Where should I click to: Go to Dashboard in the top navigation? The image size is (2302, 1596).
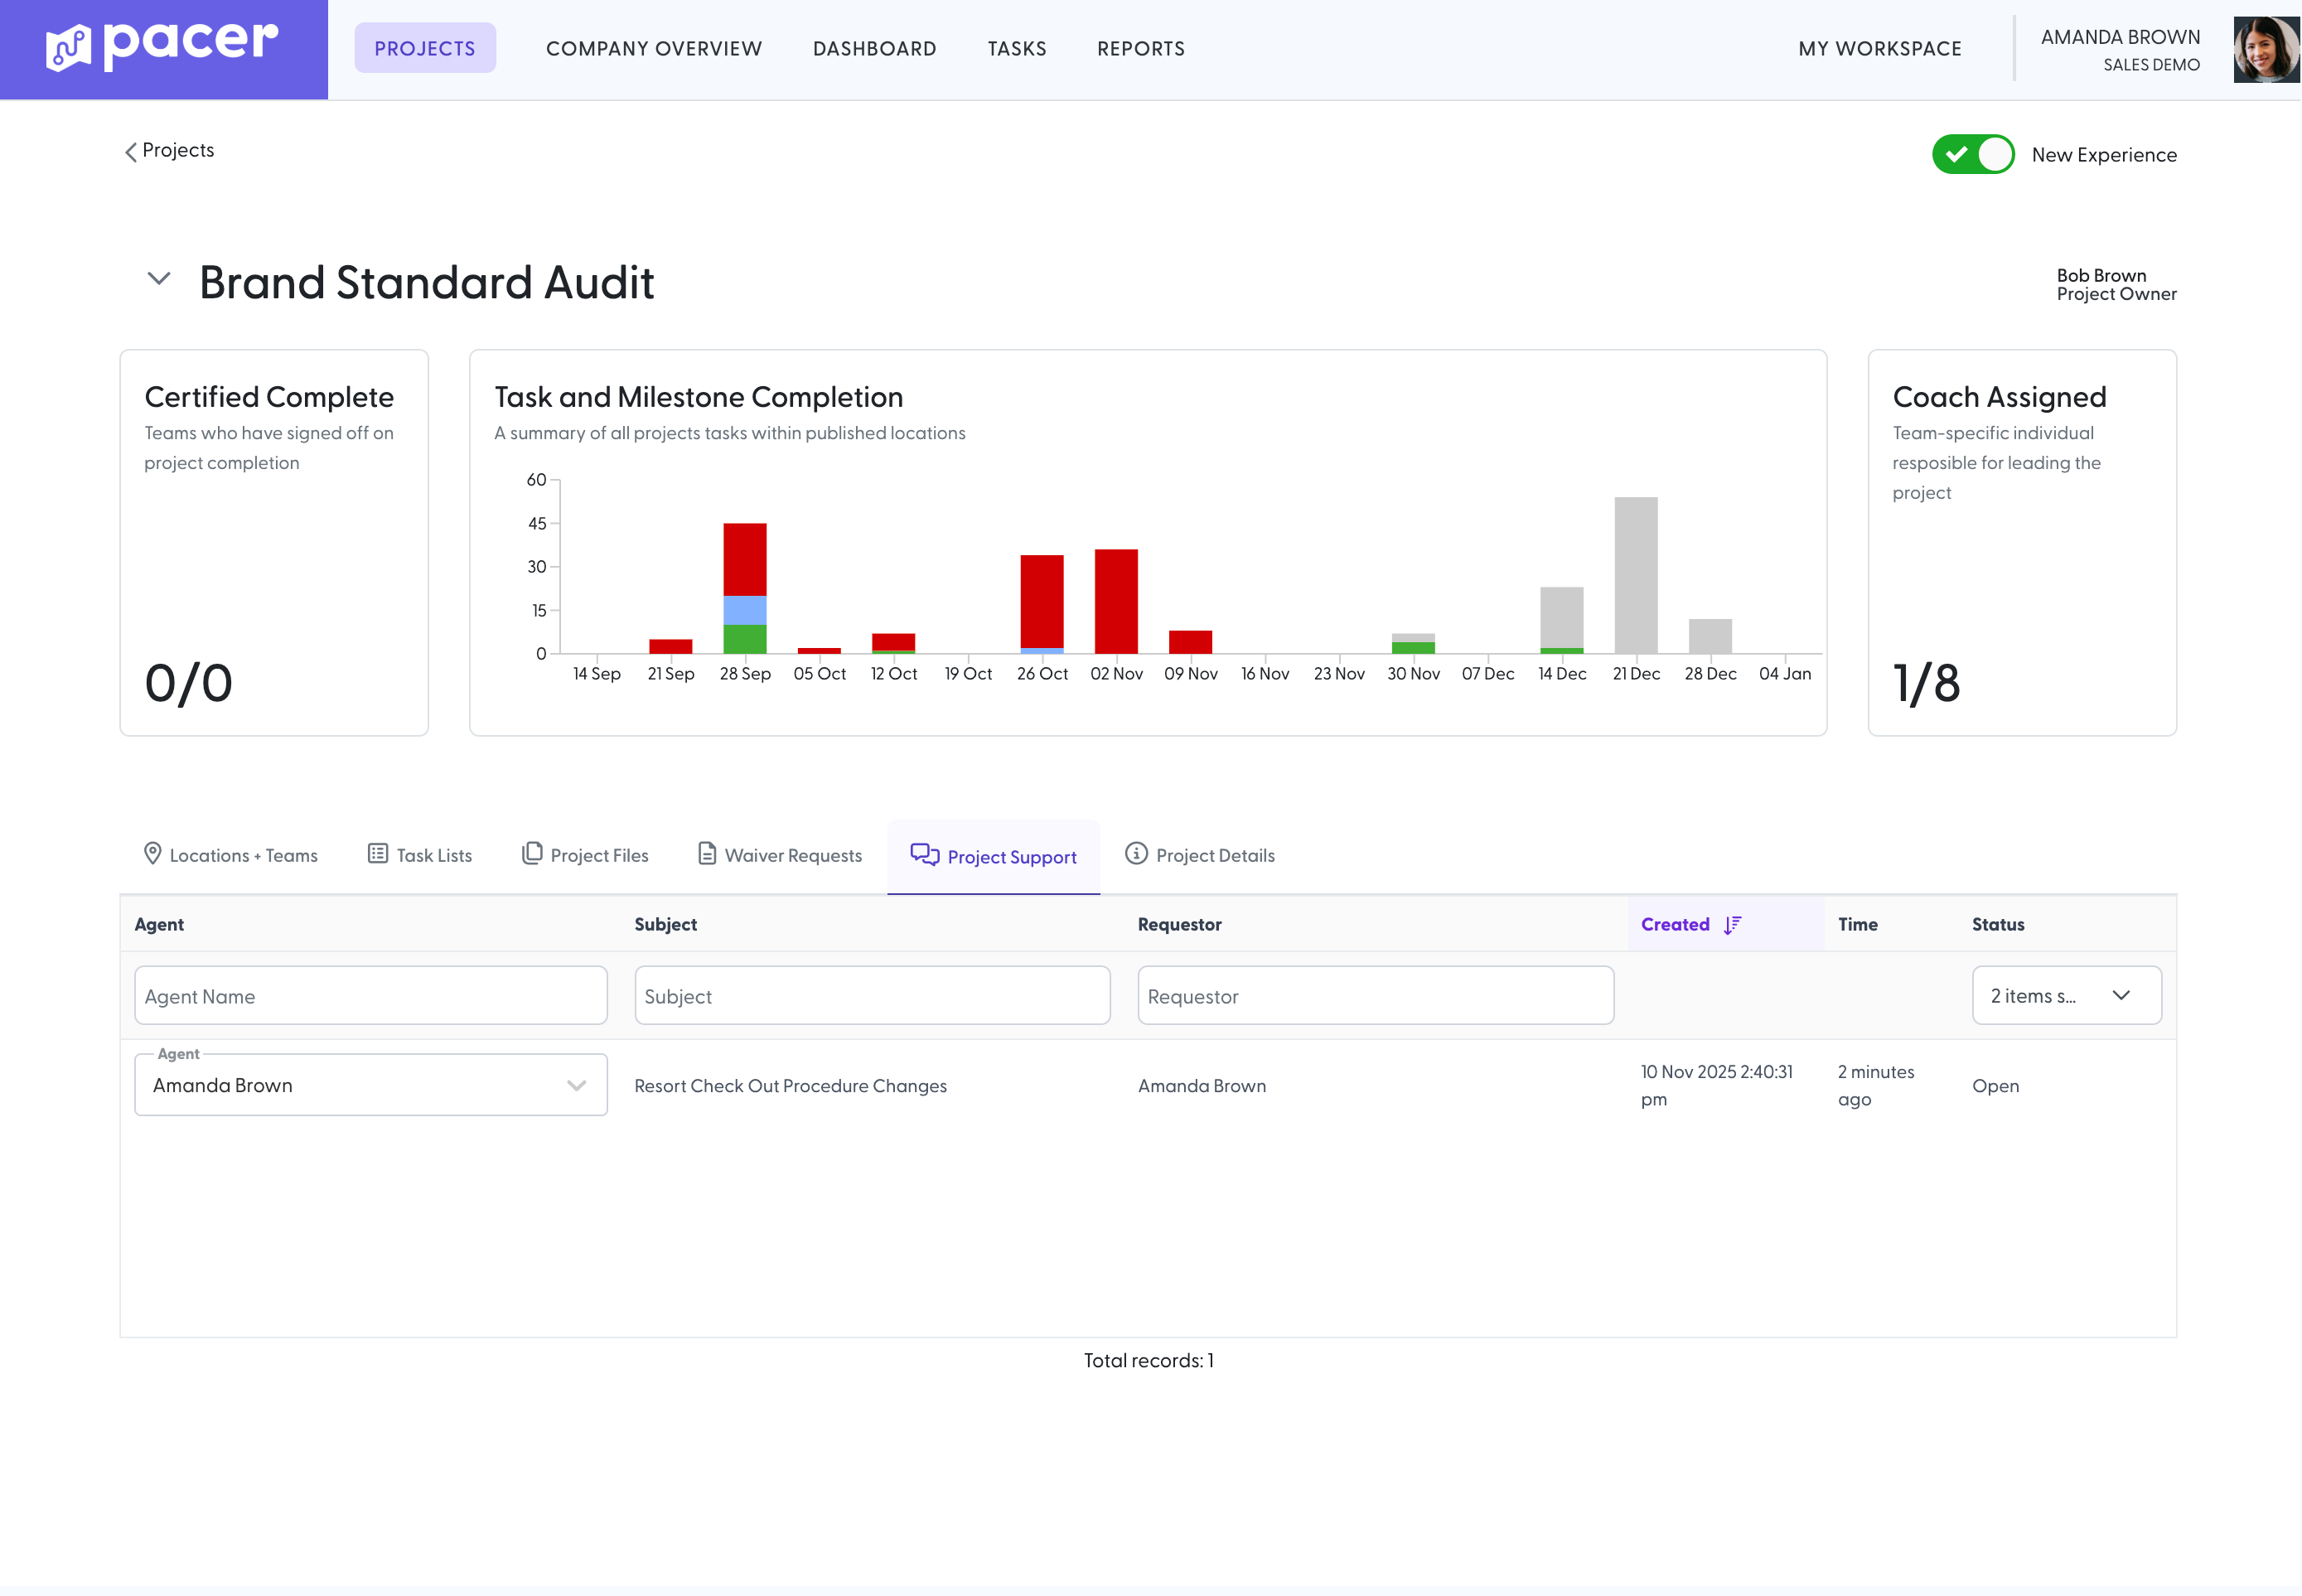pos(875,48)
